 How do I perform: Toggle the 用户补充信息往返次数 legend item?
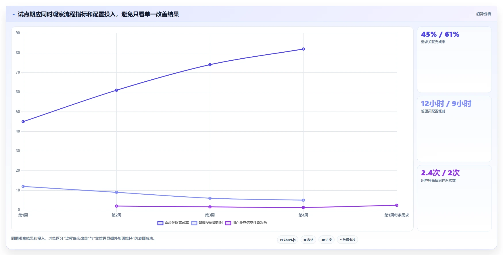pyautogui.click(x=246, y=223)
